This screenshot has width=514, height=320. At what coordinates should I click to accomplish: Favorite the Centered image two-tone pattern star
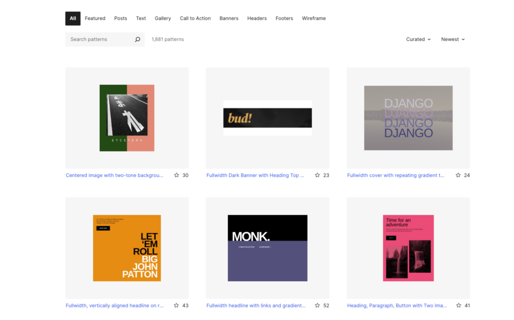(177, 175)
